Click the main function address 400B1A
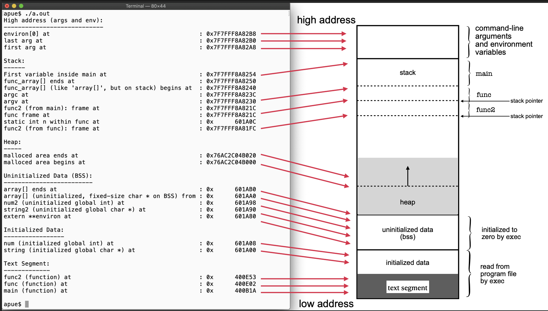Screen dimensions: 548x311 point(245,291)
